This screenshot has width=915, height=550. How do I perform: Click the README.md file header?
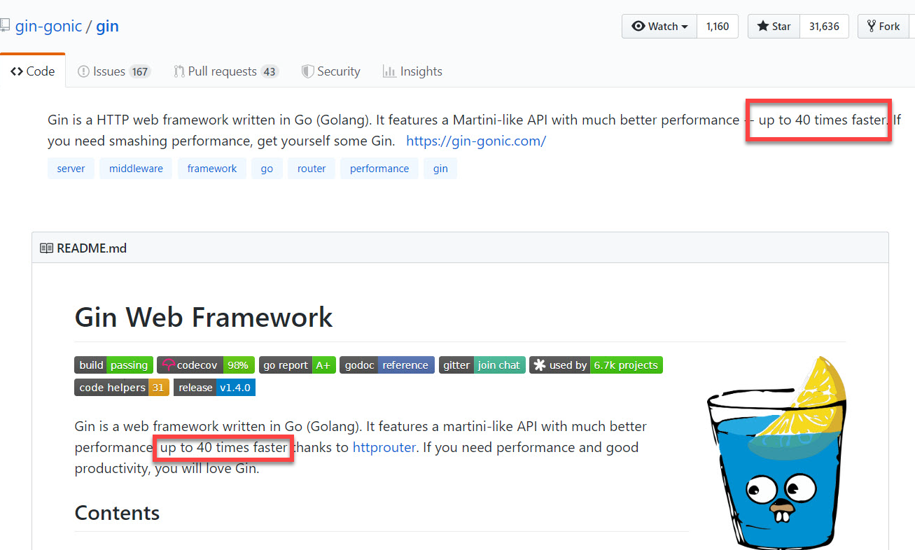tap(92, 248)
